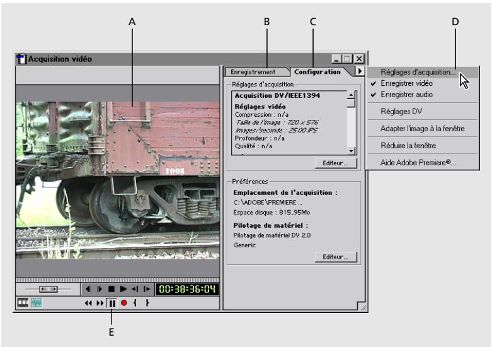The height and width of the screenshot is (347, 492).
Task: Set the In point bracket marker
Action: point(135,303)
